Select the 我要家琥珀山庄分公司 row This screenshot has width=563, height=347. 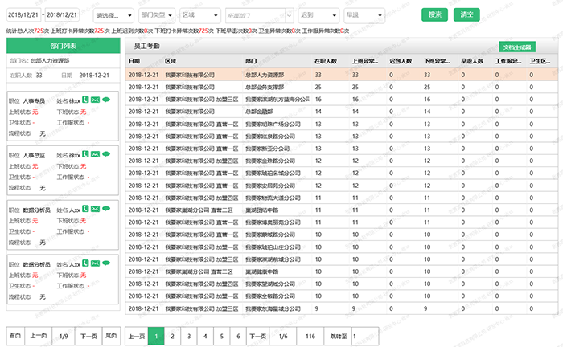click(x=342, y=247)
